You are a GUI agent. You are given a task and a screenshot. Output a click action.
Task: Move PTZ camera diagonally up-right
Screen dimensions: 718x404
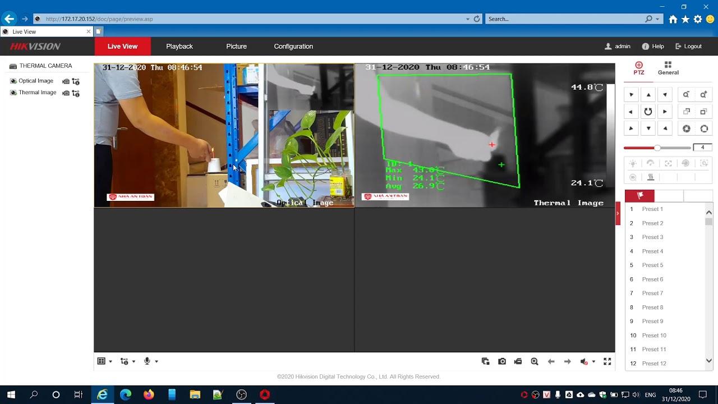pyautogui.click(x=665, y=95)
